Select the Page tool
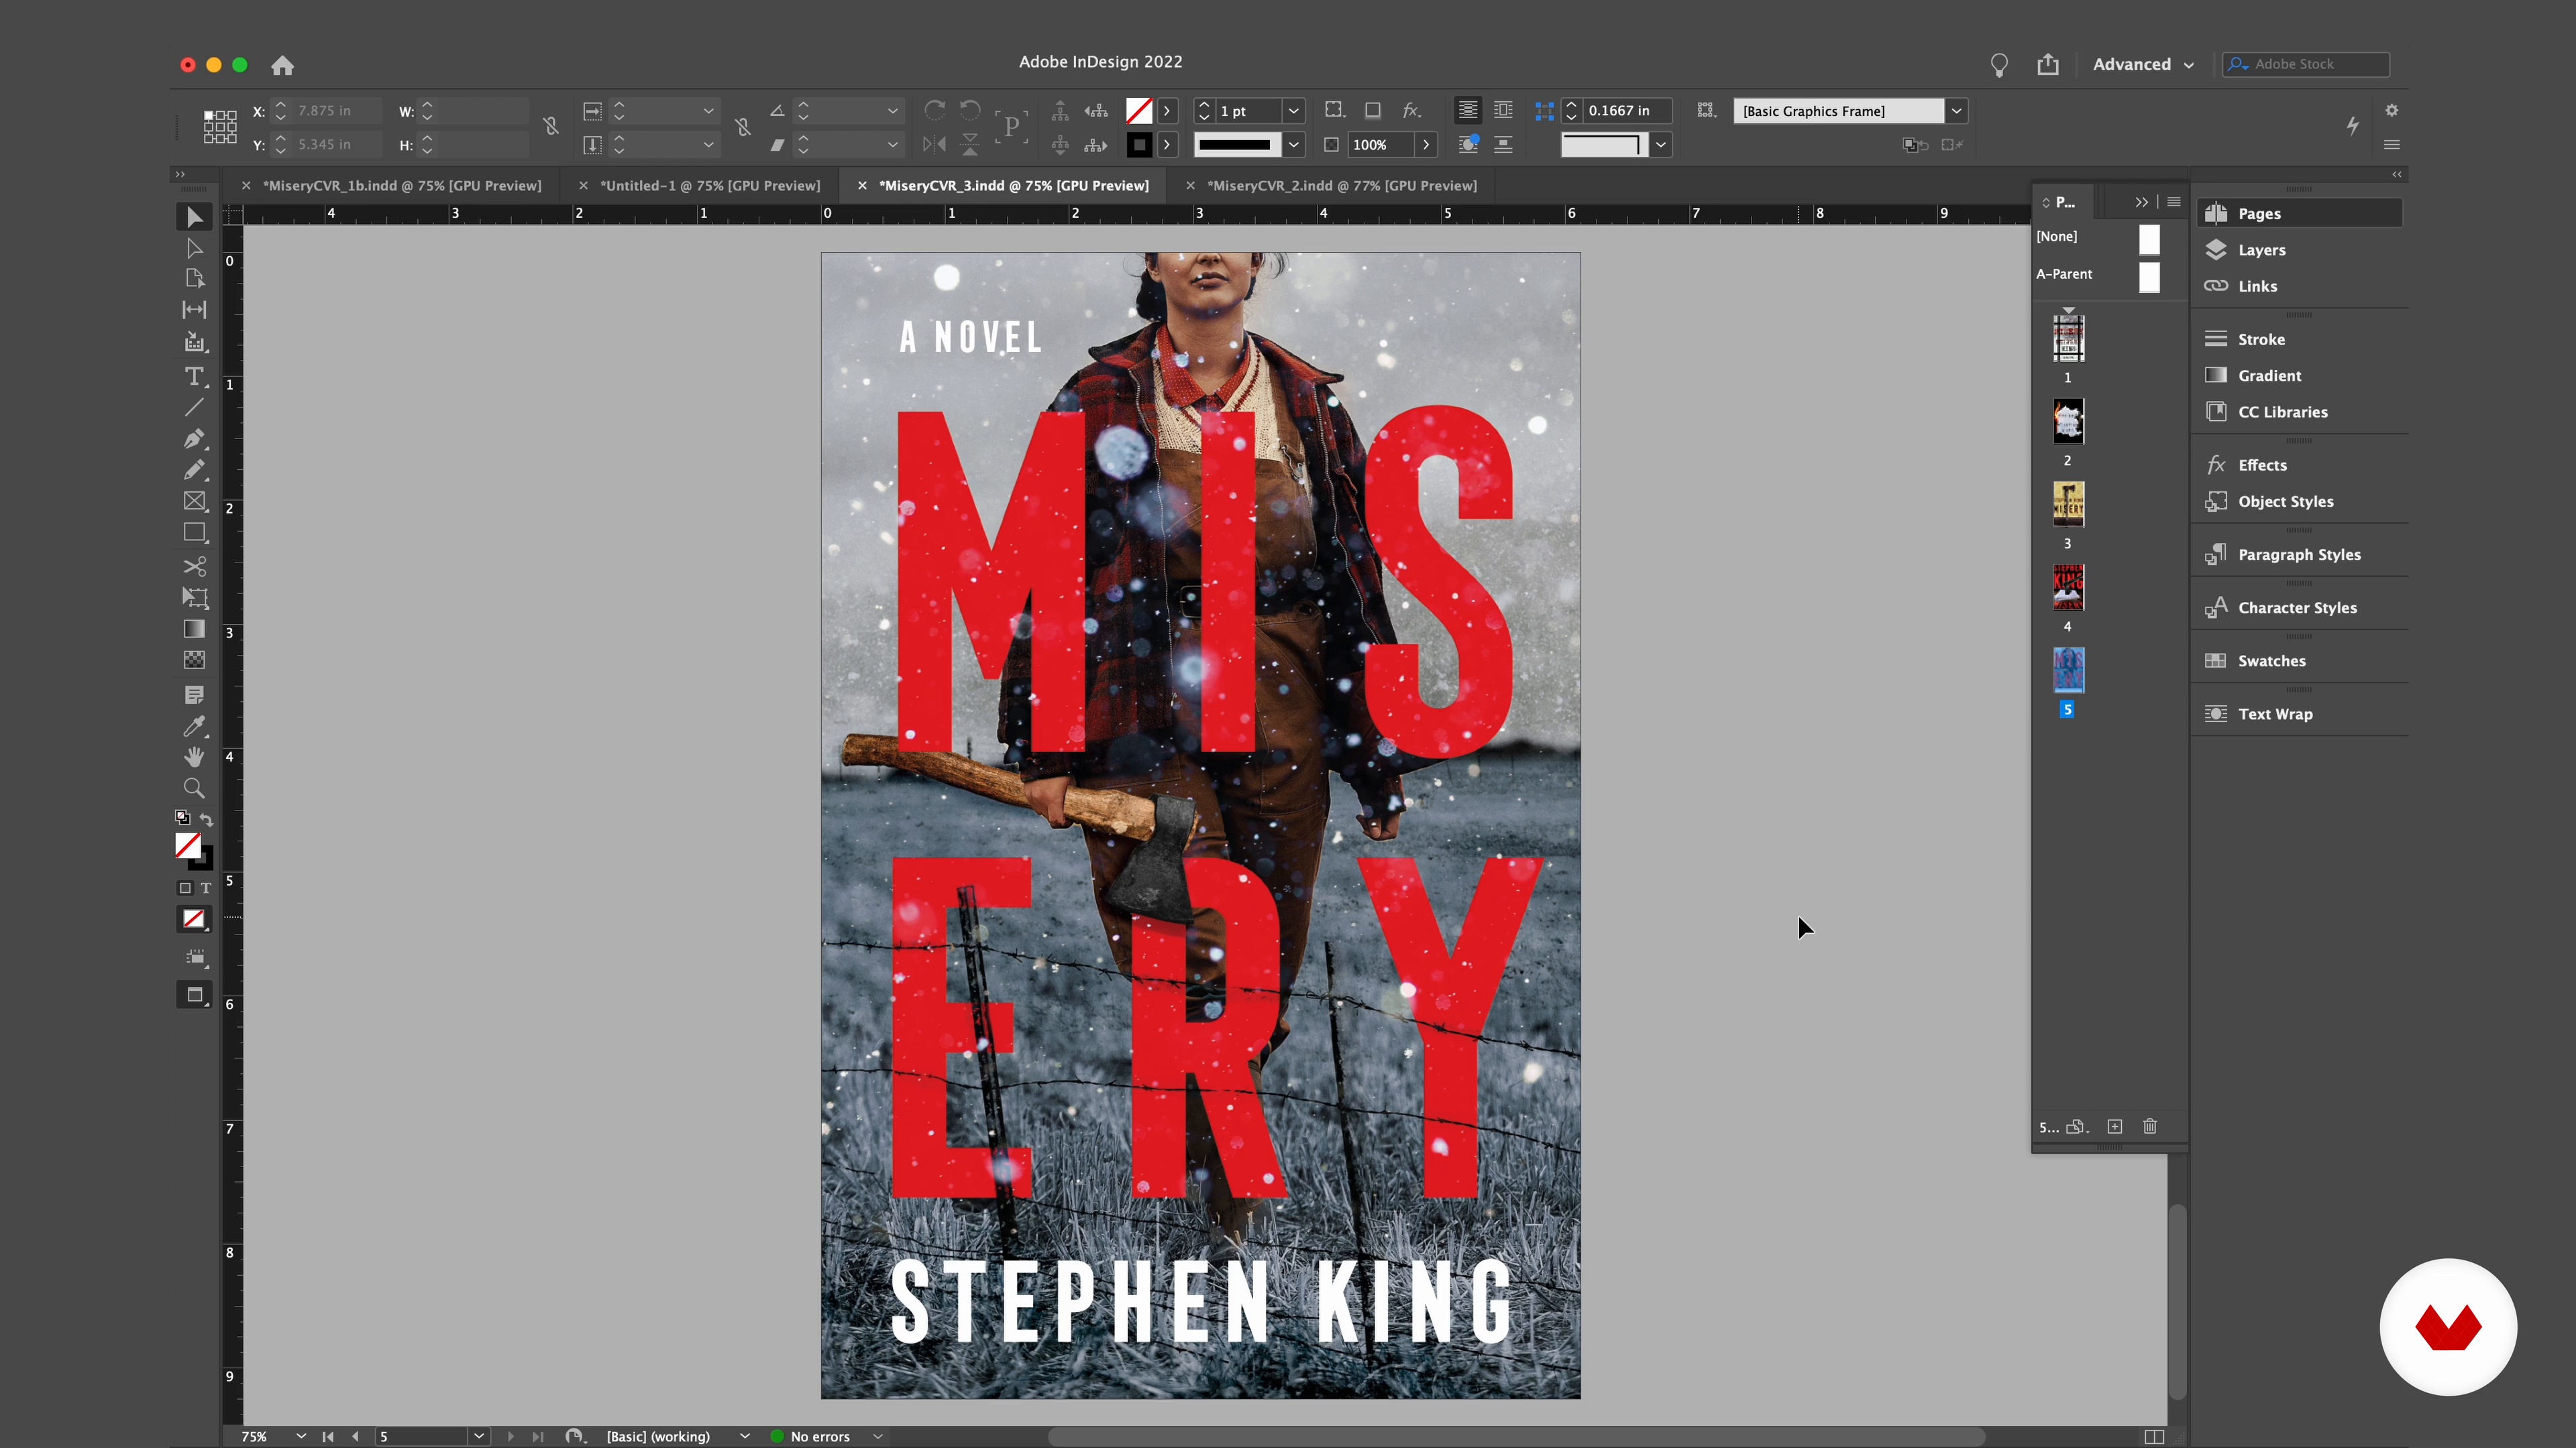Image resolution: width=2576 pixels, height=1448 pixels. click(x=194, y=279)
